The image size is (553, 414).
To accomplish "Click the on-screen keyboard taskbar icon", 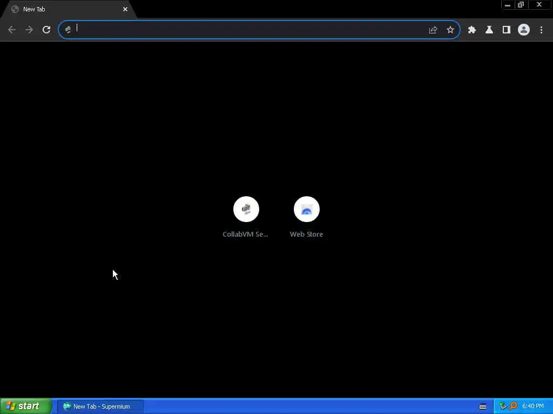I will click(x=483, y=406).
